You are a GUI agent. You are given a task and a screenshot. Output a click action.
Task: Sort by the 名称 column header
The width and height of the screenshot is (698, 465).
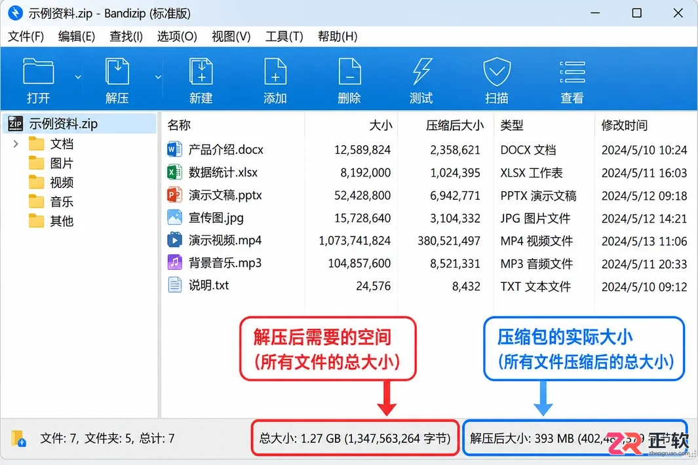coord(179,125)
